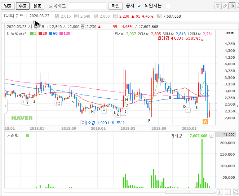The height and width of the screenshot is (196, 239).
Task: Open disclosure marker M
Action: (104, 111)
